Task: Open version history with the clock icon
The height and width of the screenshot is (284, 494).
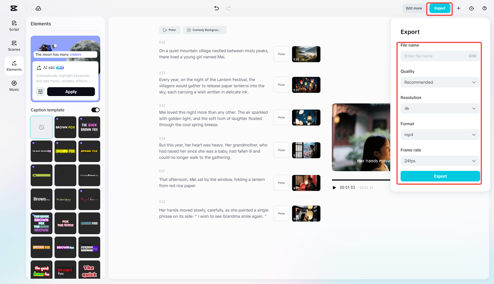Action: click(471, 8)
